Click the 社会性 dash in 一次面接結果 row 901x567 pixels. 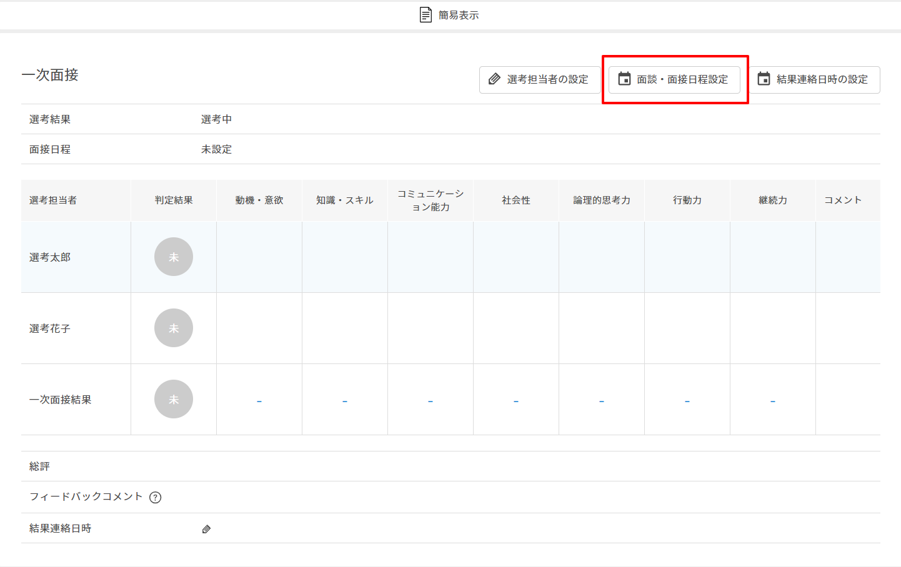click(516, 401)
